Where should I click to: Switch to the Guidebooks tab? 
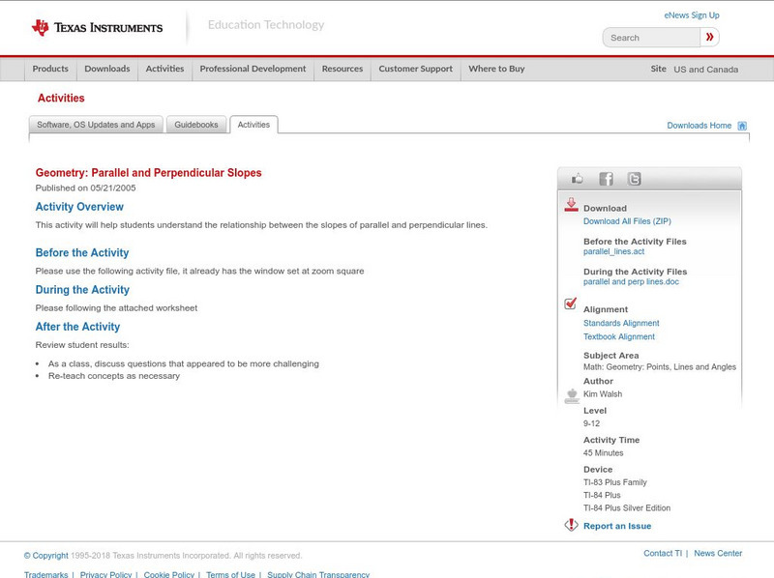(197, 125)
